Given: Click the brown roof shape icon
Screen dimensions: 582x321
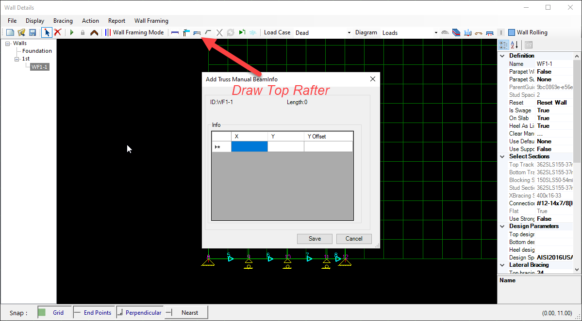Looking at the screenshot, I should [94, 32].
